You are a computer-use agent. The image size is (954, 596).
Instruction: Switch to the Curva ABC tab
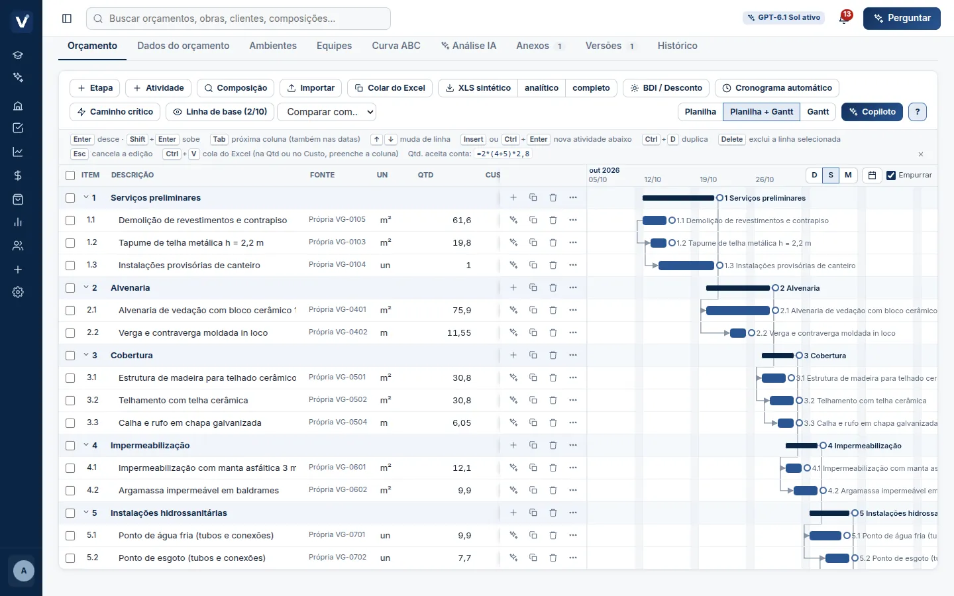396,46
